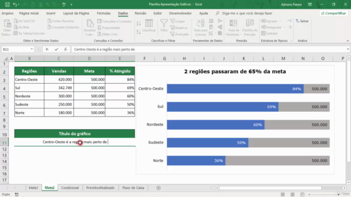Open the Layout da Página tab

point(76,13)
